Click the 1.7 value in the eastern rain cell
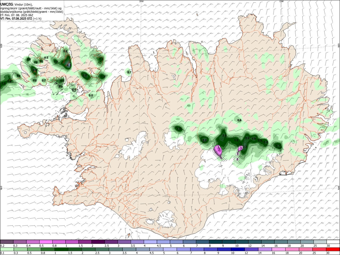The image size is (340, 255). coord(278,146)
